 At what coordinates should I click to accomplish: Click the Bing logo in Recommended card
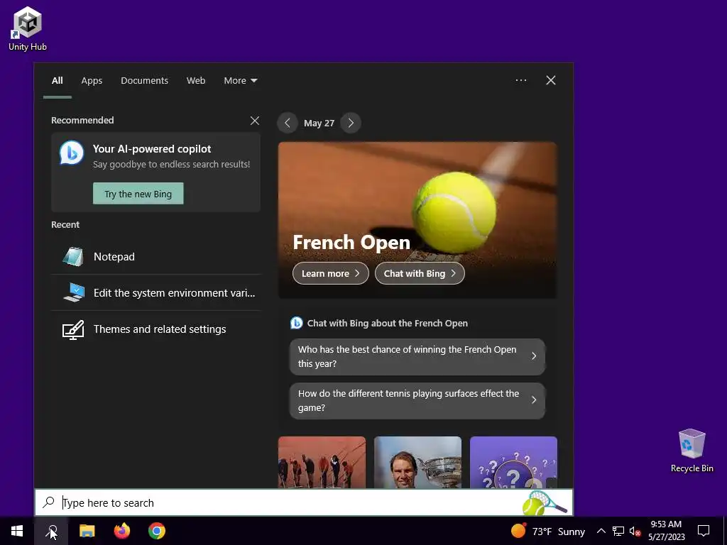(72, 153)
